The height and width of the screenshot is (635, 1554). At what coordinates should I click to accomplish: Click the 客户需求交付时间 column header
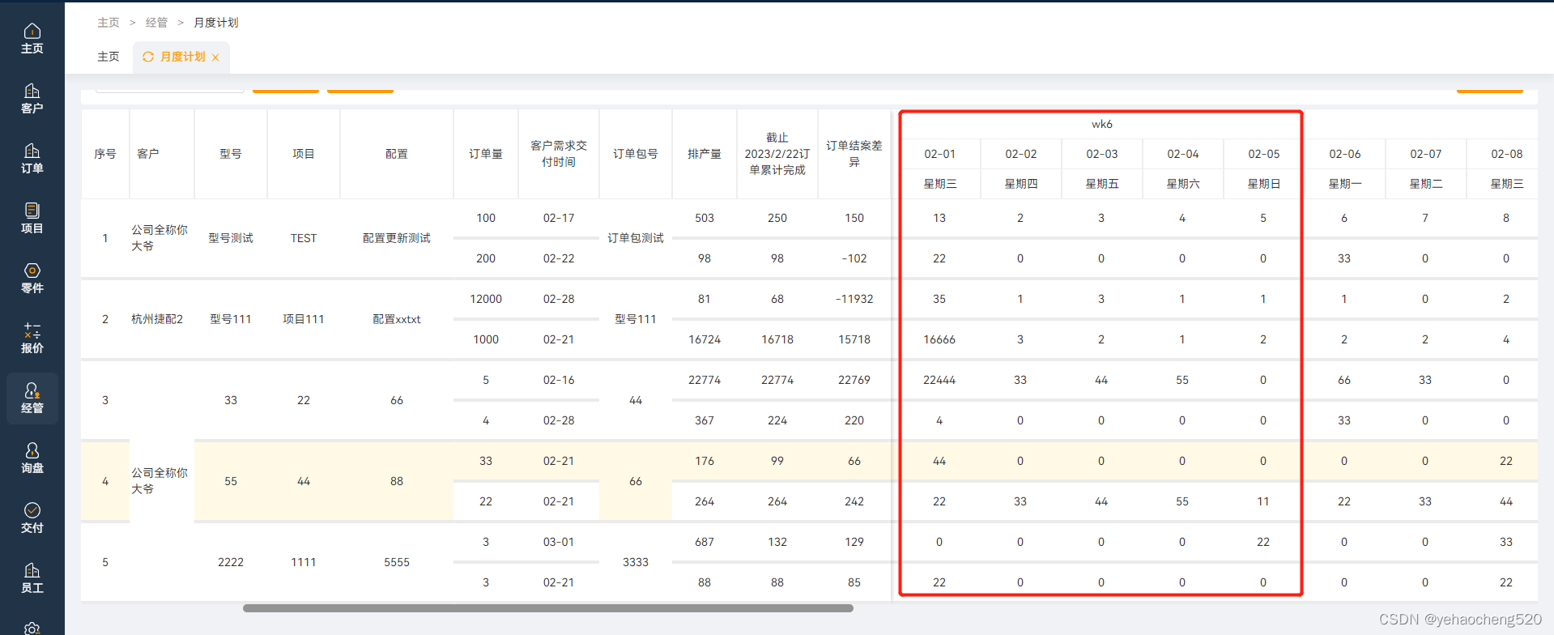pyautogui.click(x=559, y=154)
